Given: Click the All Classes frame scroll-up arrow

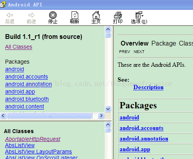Looking at the screenshot, I should [x=108, y=124].
